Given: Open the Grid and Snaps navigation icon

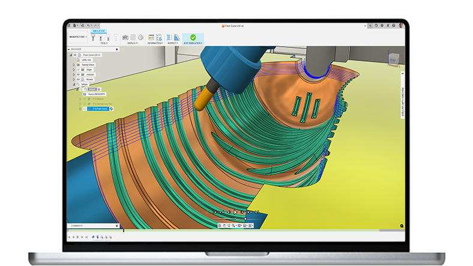Looking at the screenshot, I should tap(245, 225).
